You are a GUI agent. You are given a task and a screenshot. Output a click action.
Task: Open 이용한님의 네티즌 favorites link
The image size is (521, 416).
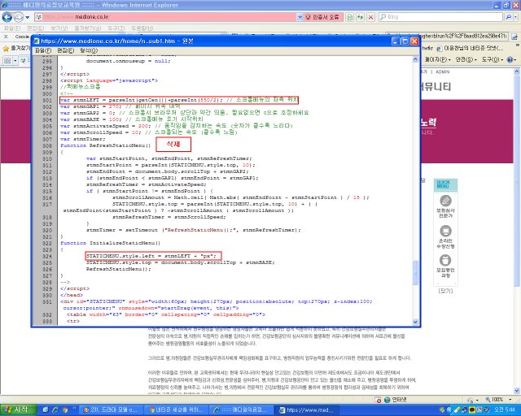coord(470,49)
